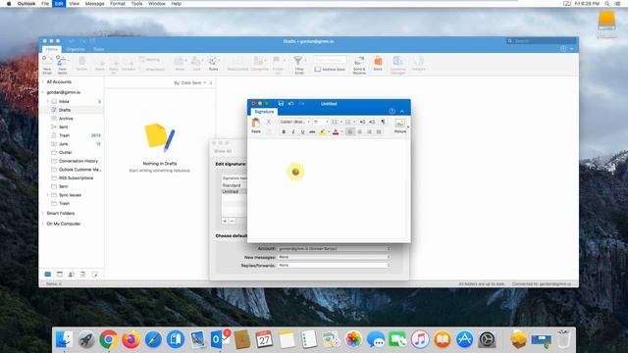
Task: Click the decrease indent icon
Action: [x=362, y=122]
